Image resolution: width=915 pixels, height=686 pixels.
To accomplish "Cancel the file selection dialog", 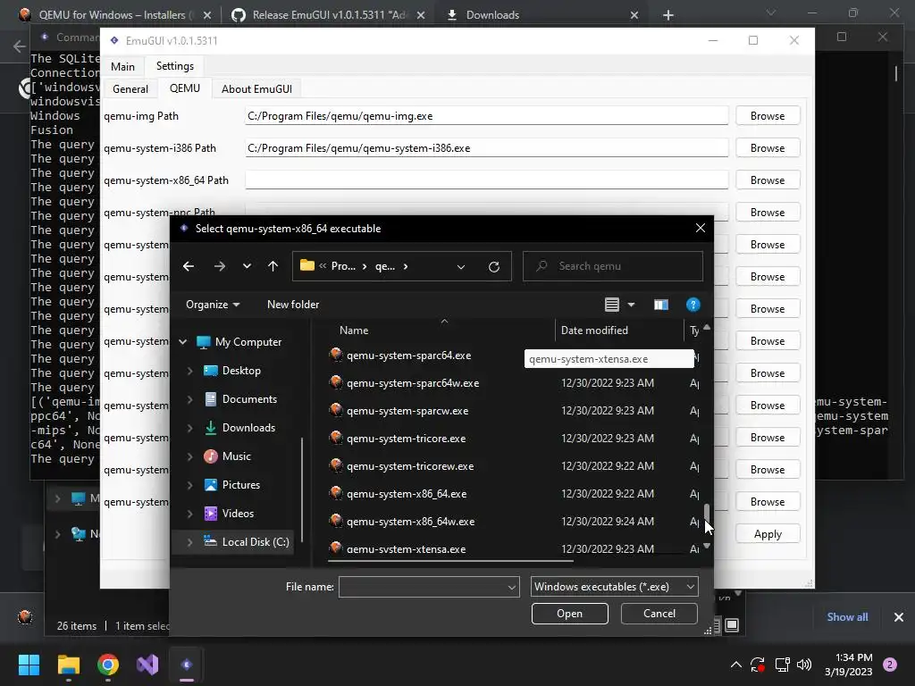I will click(x=659, y=614).
